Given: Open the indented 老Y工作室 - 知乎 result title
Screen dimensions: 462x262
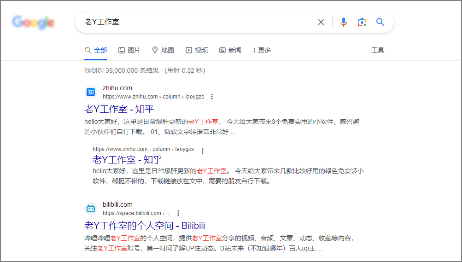Looking at the screenshot, I should pyautogui.click(x=127, y=160).
